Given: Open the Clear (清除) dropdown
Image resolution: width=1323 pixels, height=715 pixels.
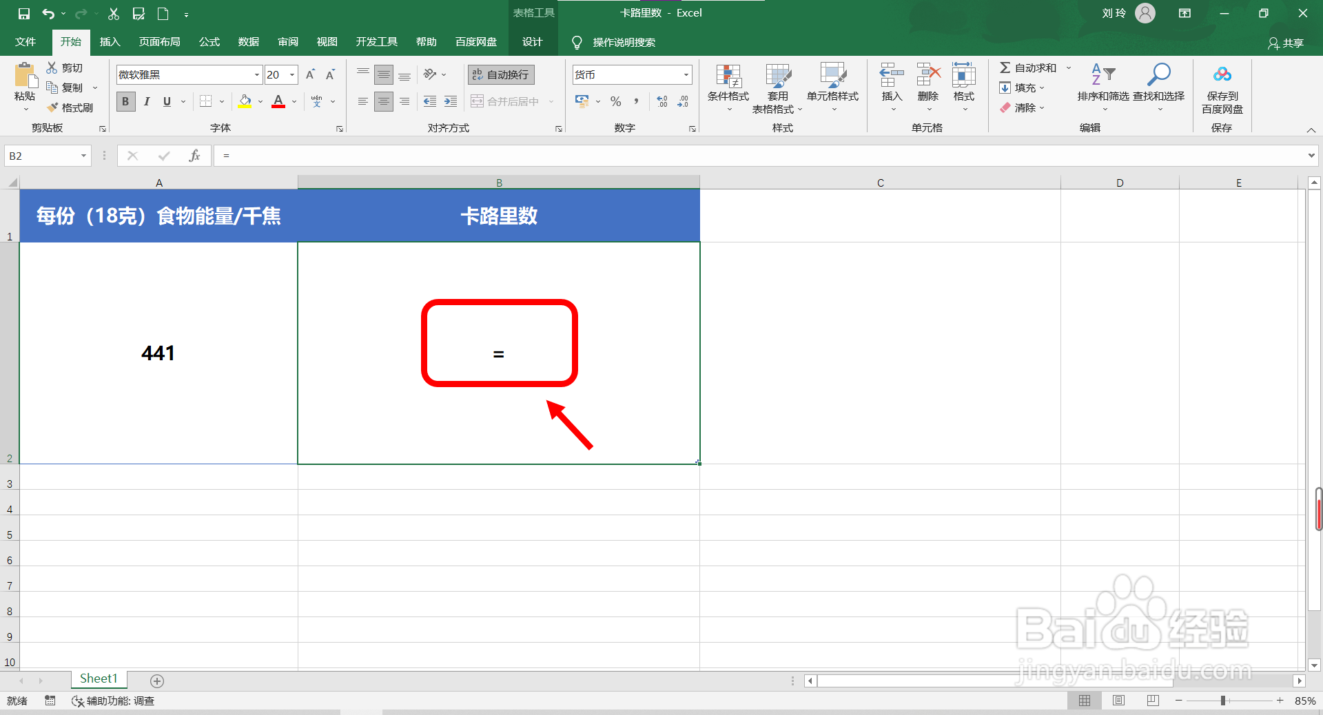Looking at the screenshot, I should coord(1023,107).
